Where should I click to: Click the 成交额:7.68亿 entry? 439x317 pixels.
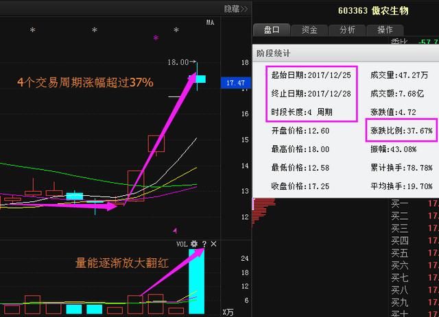(397, 94)
